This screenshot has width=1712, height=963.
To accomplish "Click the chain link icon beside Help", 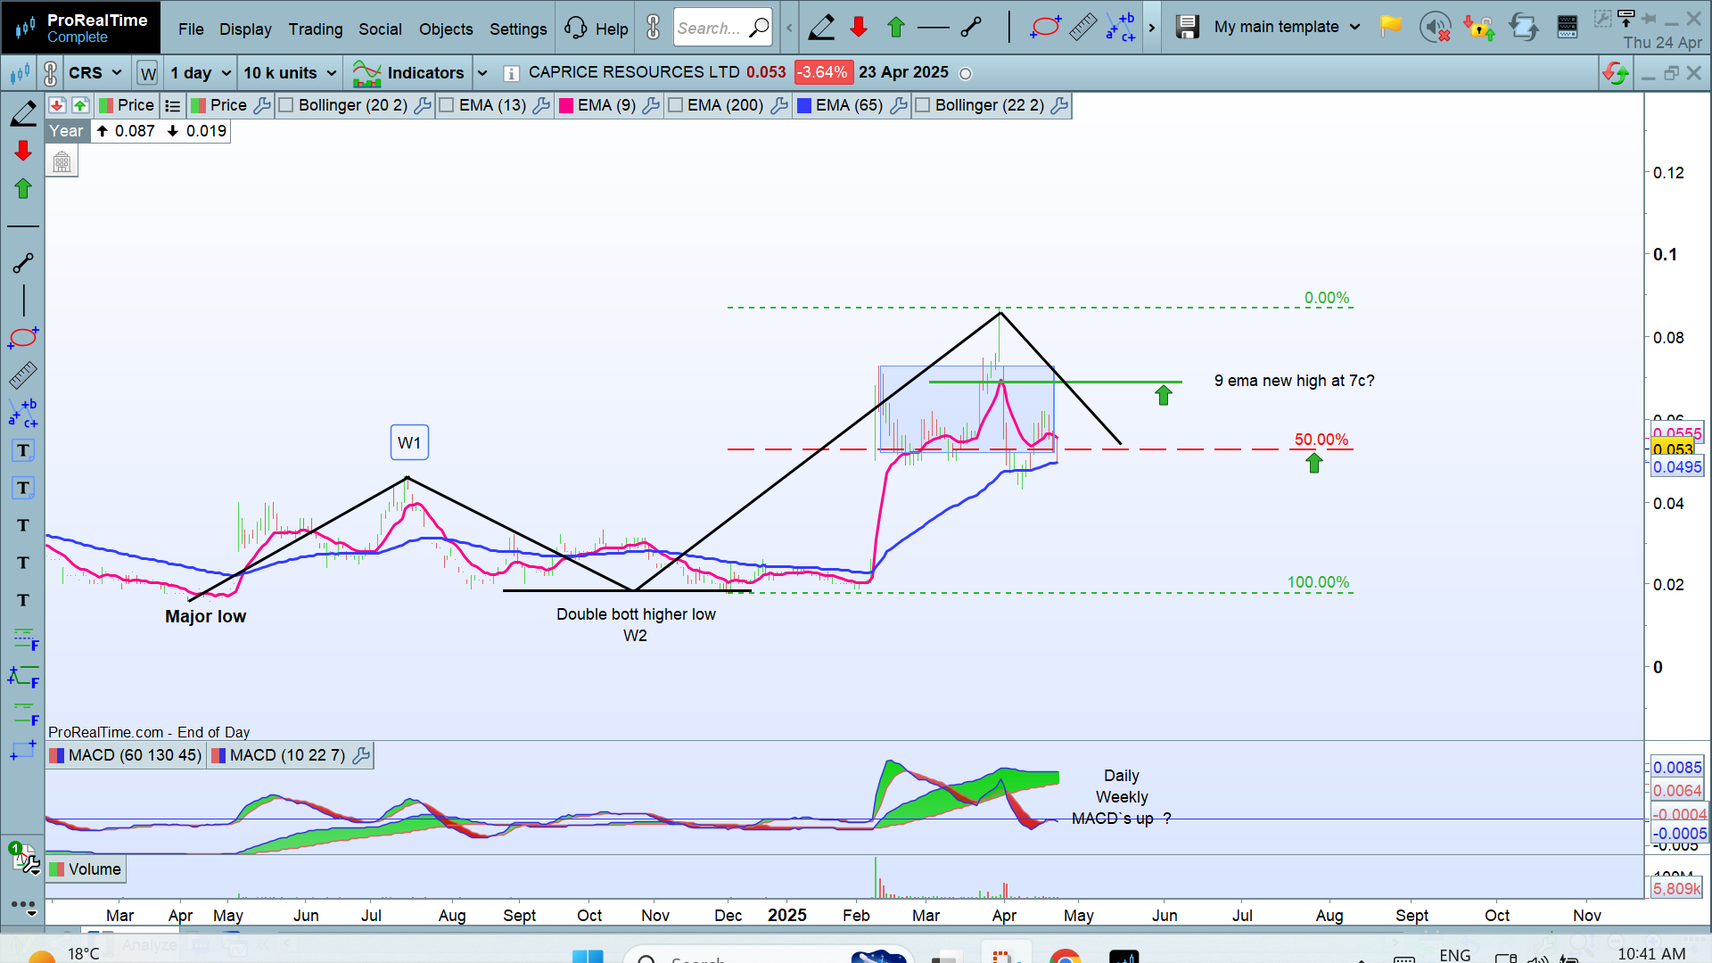I will click(654, 28).
